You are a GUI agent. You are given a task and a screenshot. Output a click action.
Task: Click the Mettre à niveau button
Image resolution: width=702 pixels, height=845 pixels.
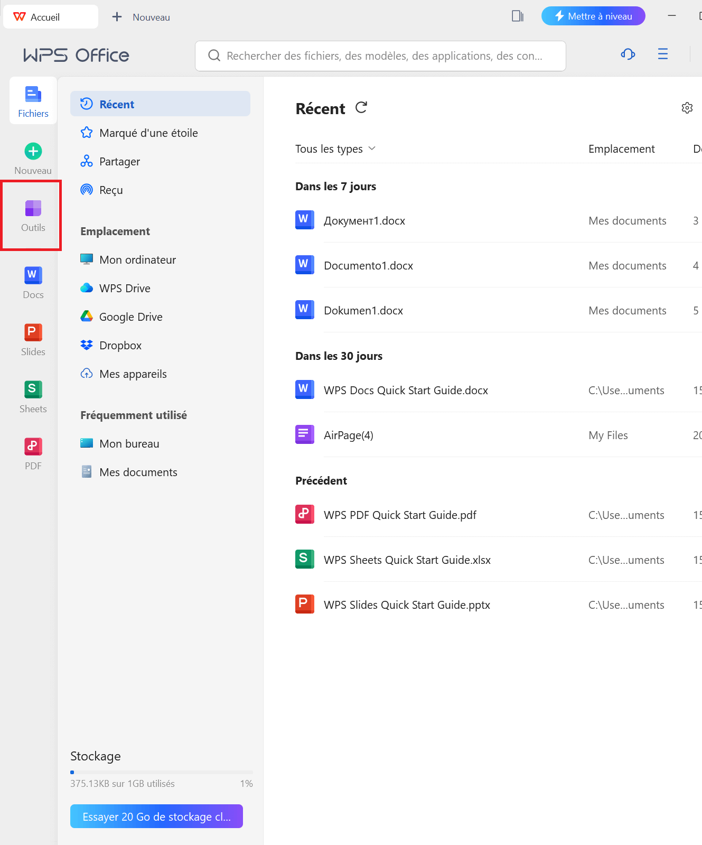593,16
